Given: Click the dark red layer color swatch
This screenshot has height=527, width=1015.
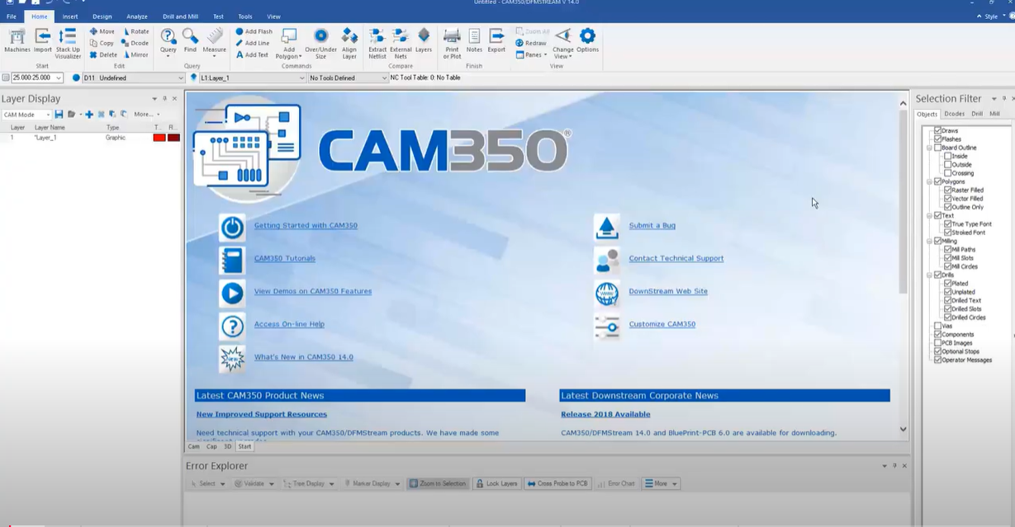Looking at the screenshot, I should point(173,138).
